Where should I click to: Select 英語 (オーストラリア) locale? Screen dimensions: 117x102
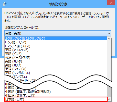click(x=56, y=58)
